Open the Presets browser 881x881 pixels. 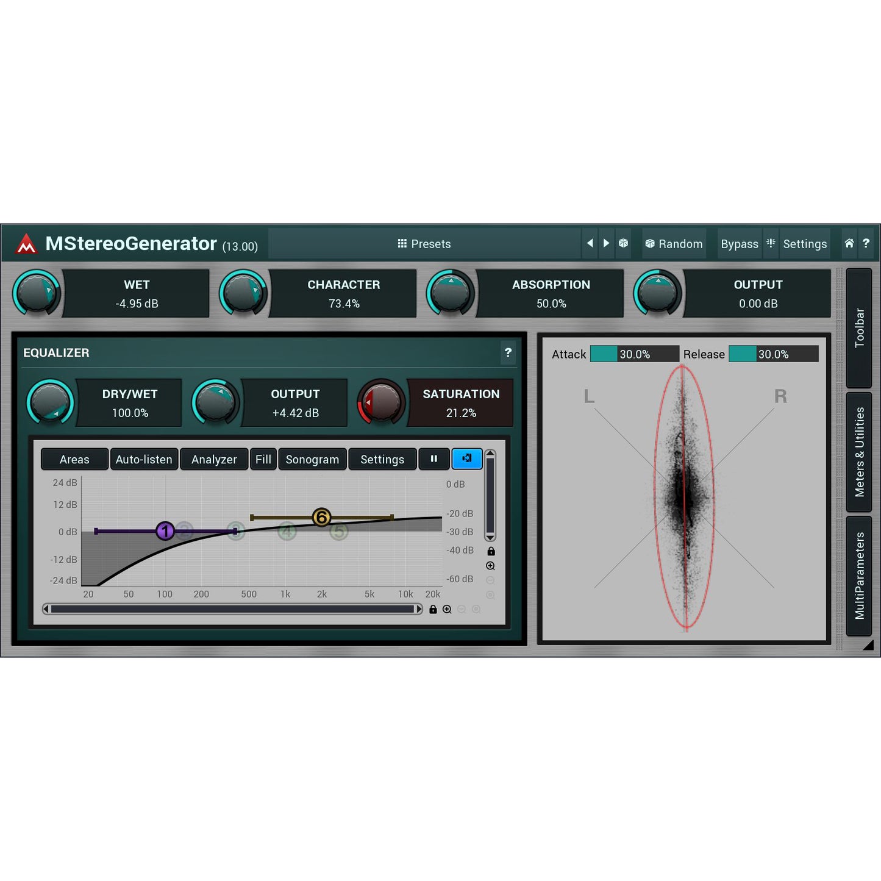[425, 243]
